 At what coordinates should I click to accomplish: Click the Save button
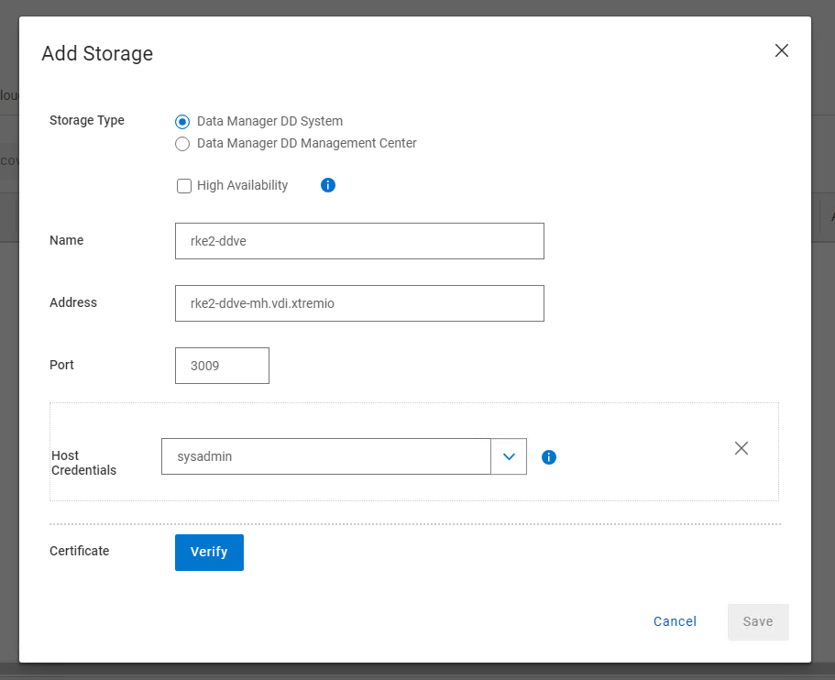757,621
